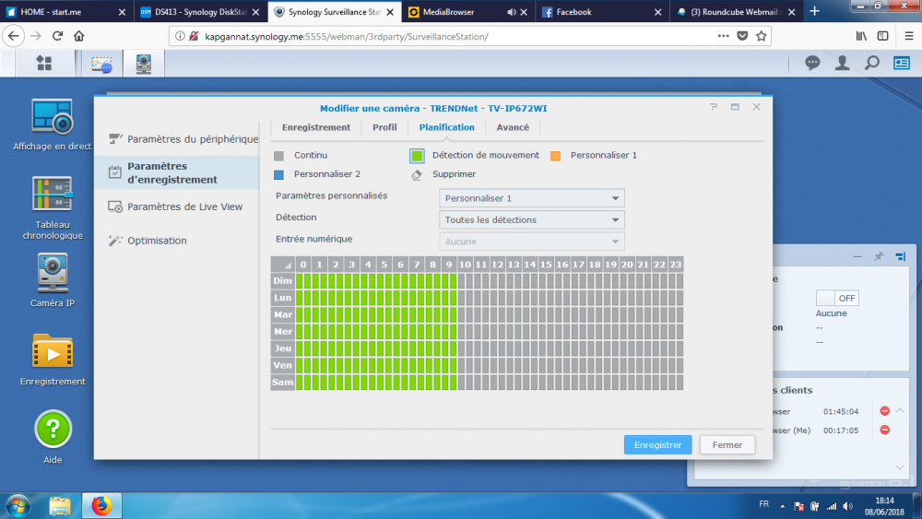Switch to the Avancé tab
The height and width of the screenshot is (519, 922).
513,127
